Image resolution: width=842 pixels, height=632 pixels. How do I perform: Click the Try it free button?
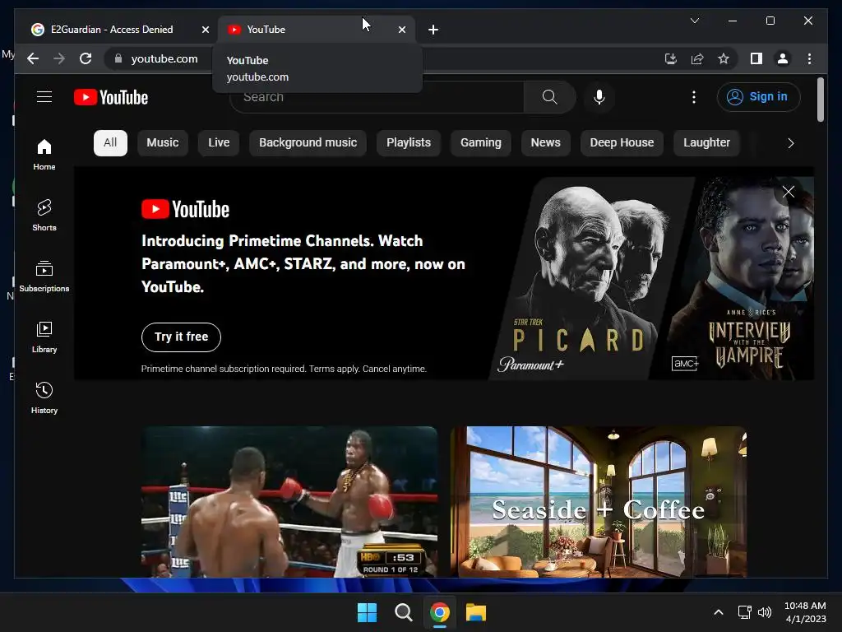pyautogui.click(x=181, y=337)
